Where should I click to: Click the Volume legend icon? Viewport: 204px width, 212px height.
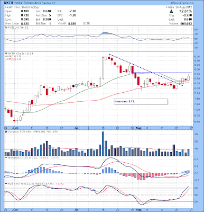tap(6, 131)
